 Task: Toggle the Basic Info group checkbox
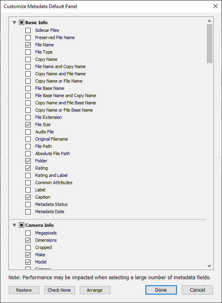(21, 23)
